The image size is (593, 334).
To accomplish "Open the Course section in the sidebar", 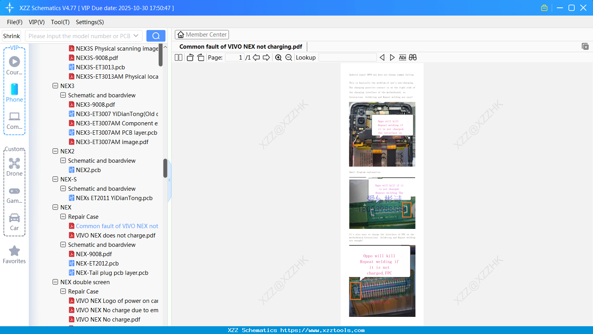I will coord(14,66).
